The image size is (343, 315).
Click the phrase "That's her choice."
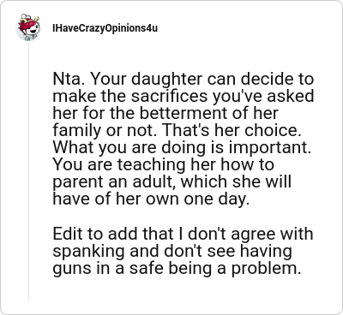pyautogui.click(x=234, y=130)
